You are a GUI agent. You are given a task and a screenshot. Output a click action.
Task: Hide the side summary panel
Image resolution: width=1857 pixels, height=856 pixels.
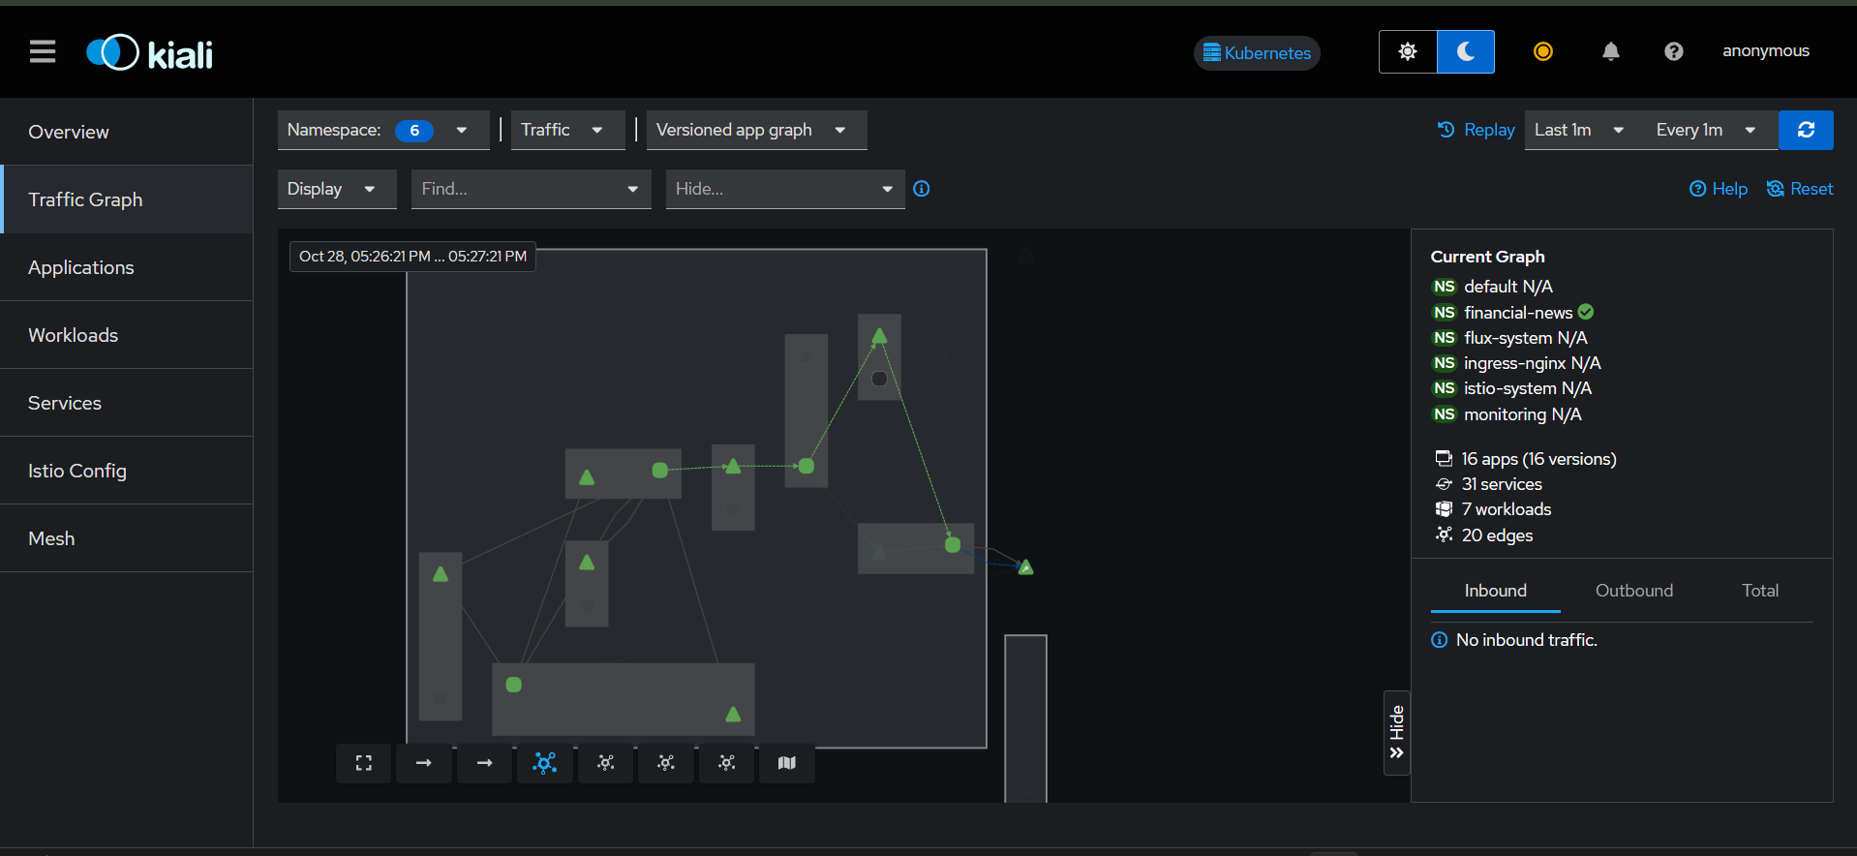pos(1396,733)
